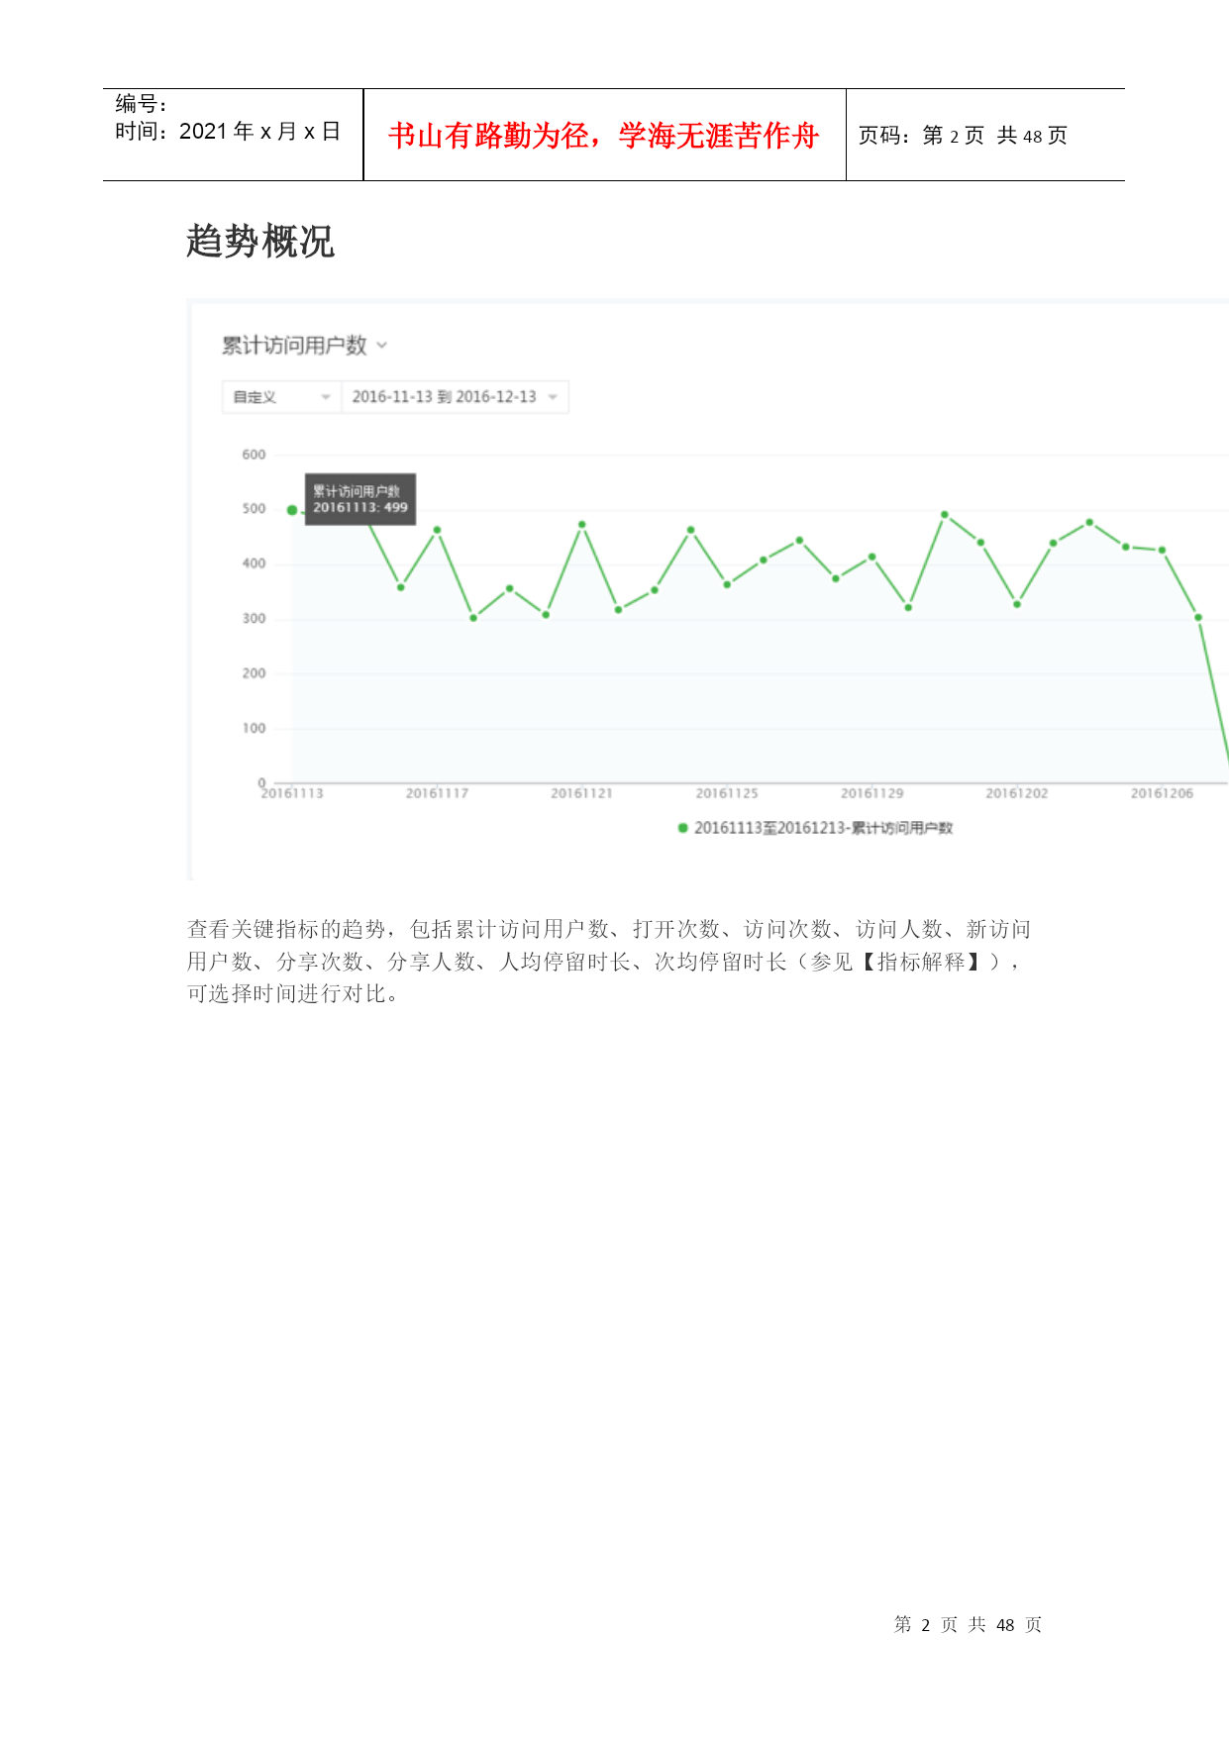The height and width of the screenshot is (1737, 1229).
Task: Expand the 自定义 time range dropdown
Action: [281, 397]
